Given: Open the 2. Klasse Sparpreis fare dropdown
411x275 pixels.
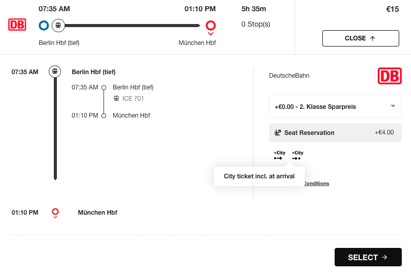Looking at the screenshot, I should pos(335,106).
